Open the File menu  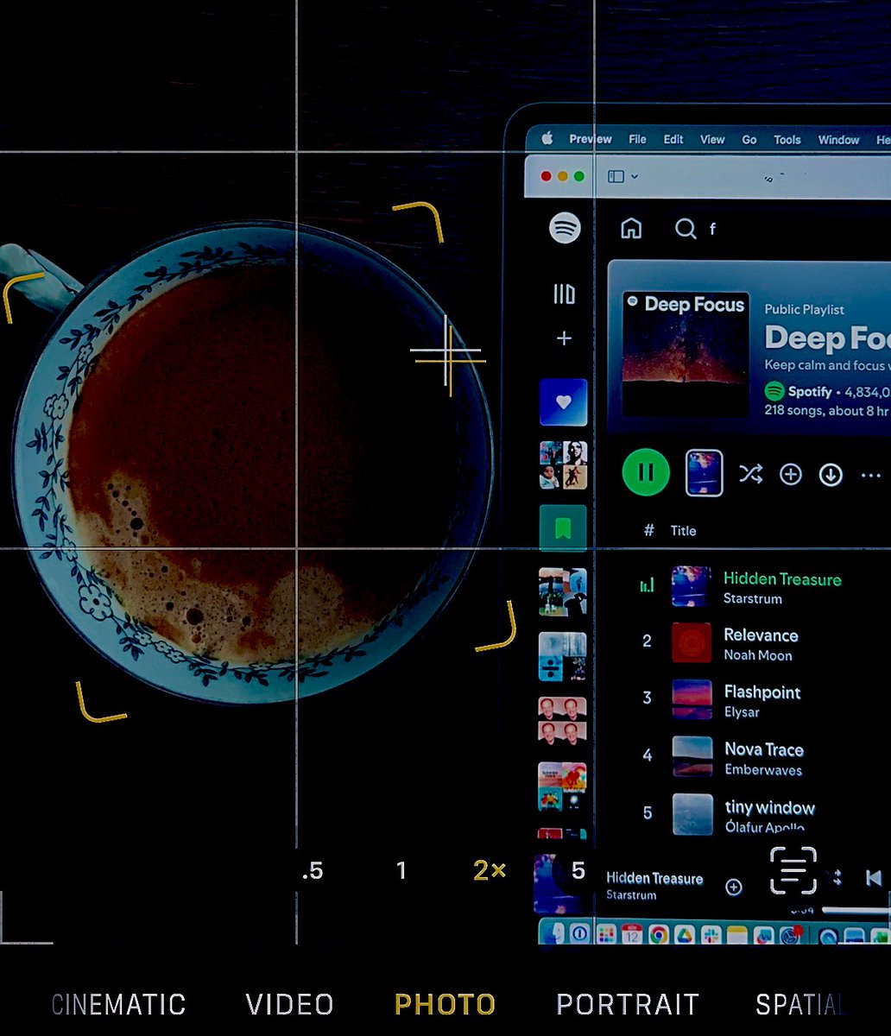(x=637, y=139)
